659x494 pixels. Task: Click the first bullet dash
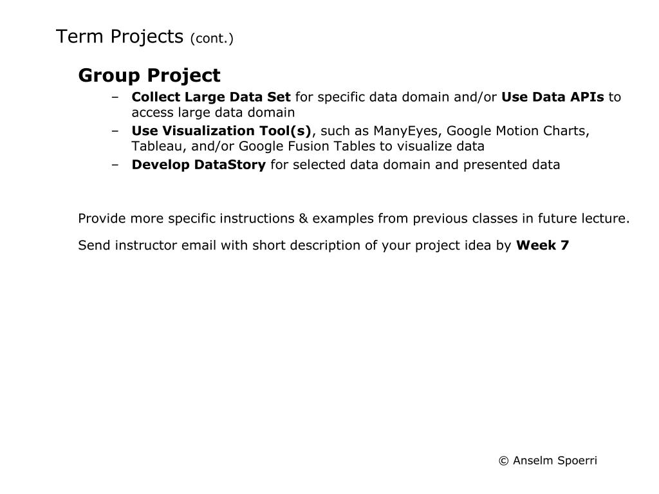[115, 98]
